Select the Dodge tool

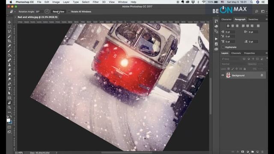(9, 79)
